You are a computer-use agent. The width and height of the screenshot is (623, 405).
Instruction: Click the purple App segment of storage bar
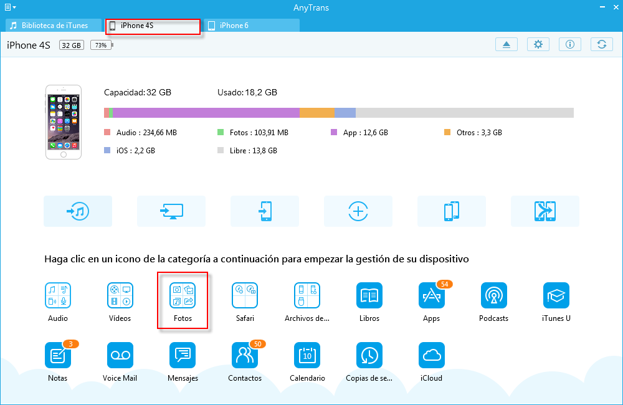206,113
